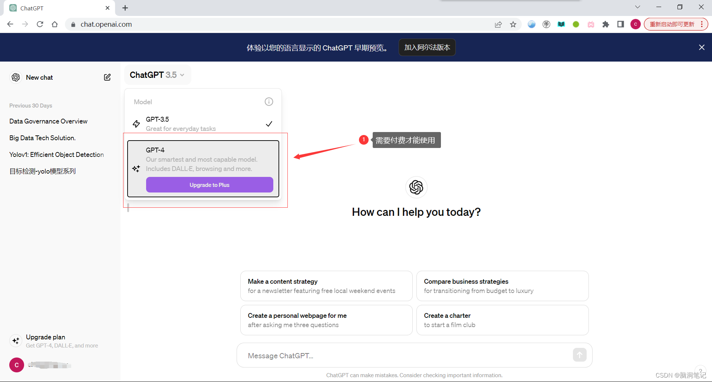Click the GPT-4 sparkle icon
Viewport: 712px width, 382px height.
pos(136,168)
